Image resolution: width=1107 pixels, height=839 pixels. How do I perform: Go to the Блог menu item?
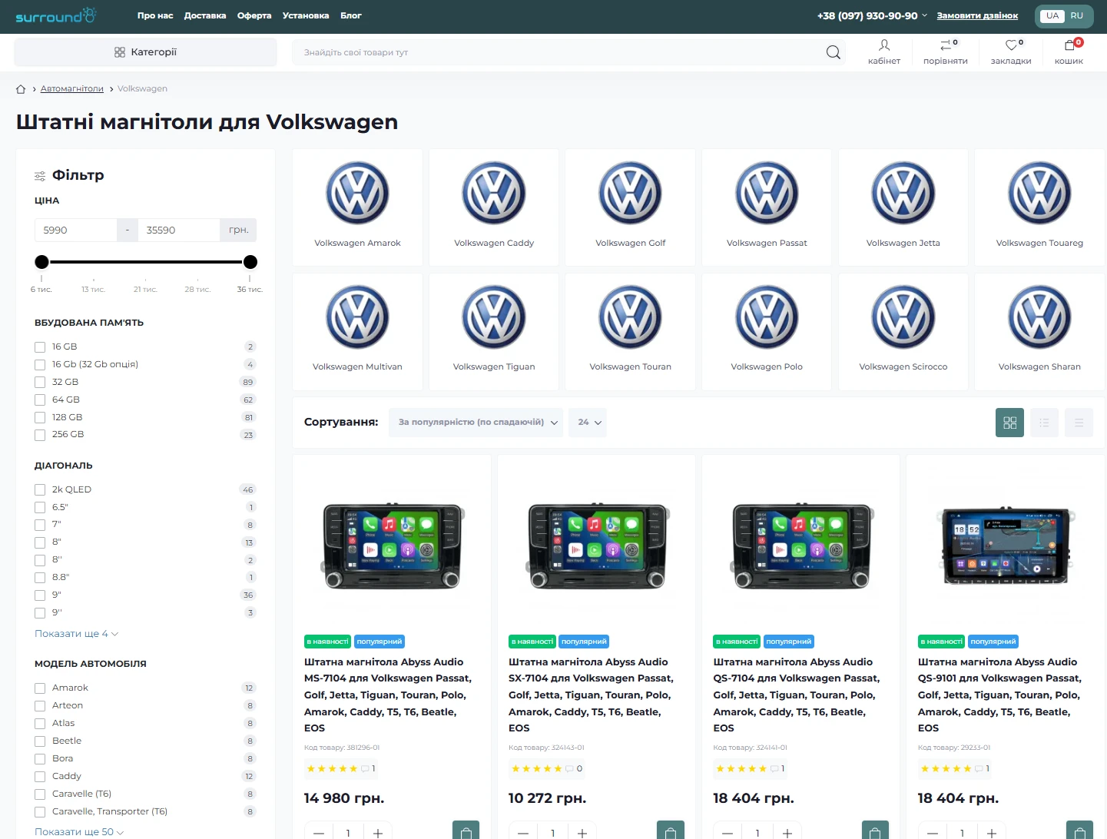[350, 15]
